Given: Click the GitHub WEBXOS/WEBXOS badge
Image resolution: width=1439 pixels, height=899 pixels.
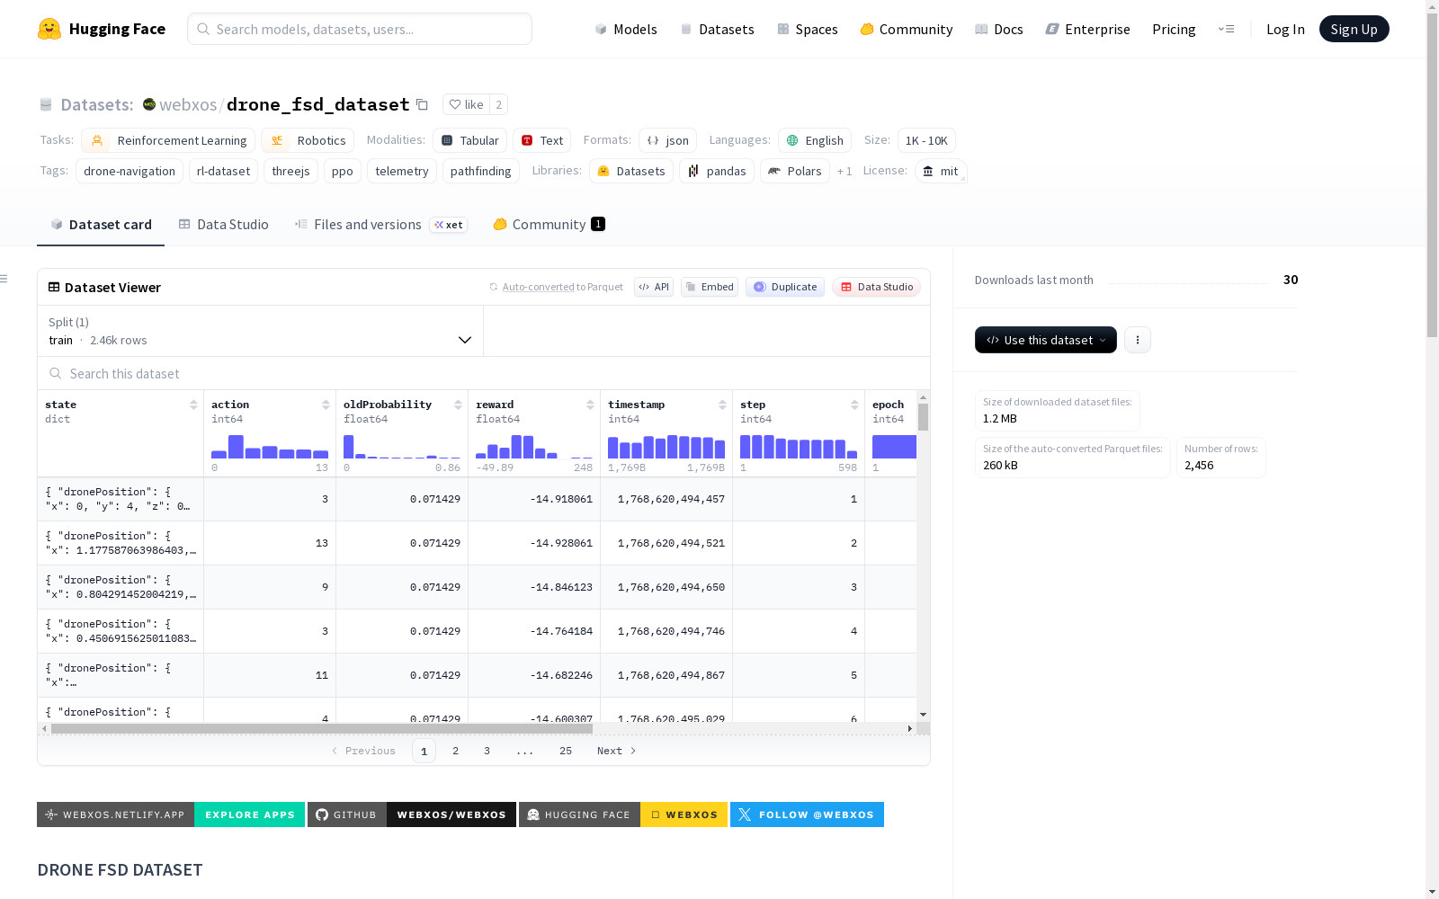Looking at the screenshot, I should pos(412,814).
